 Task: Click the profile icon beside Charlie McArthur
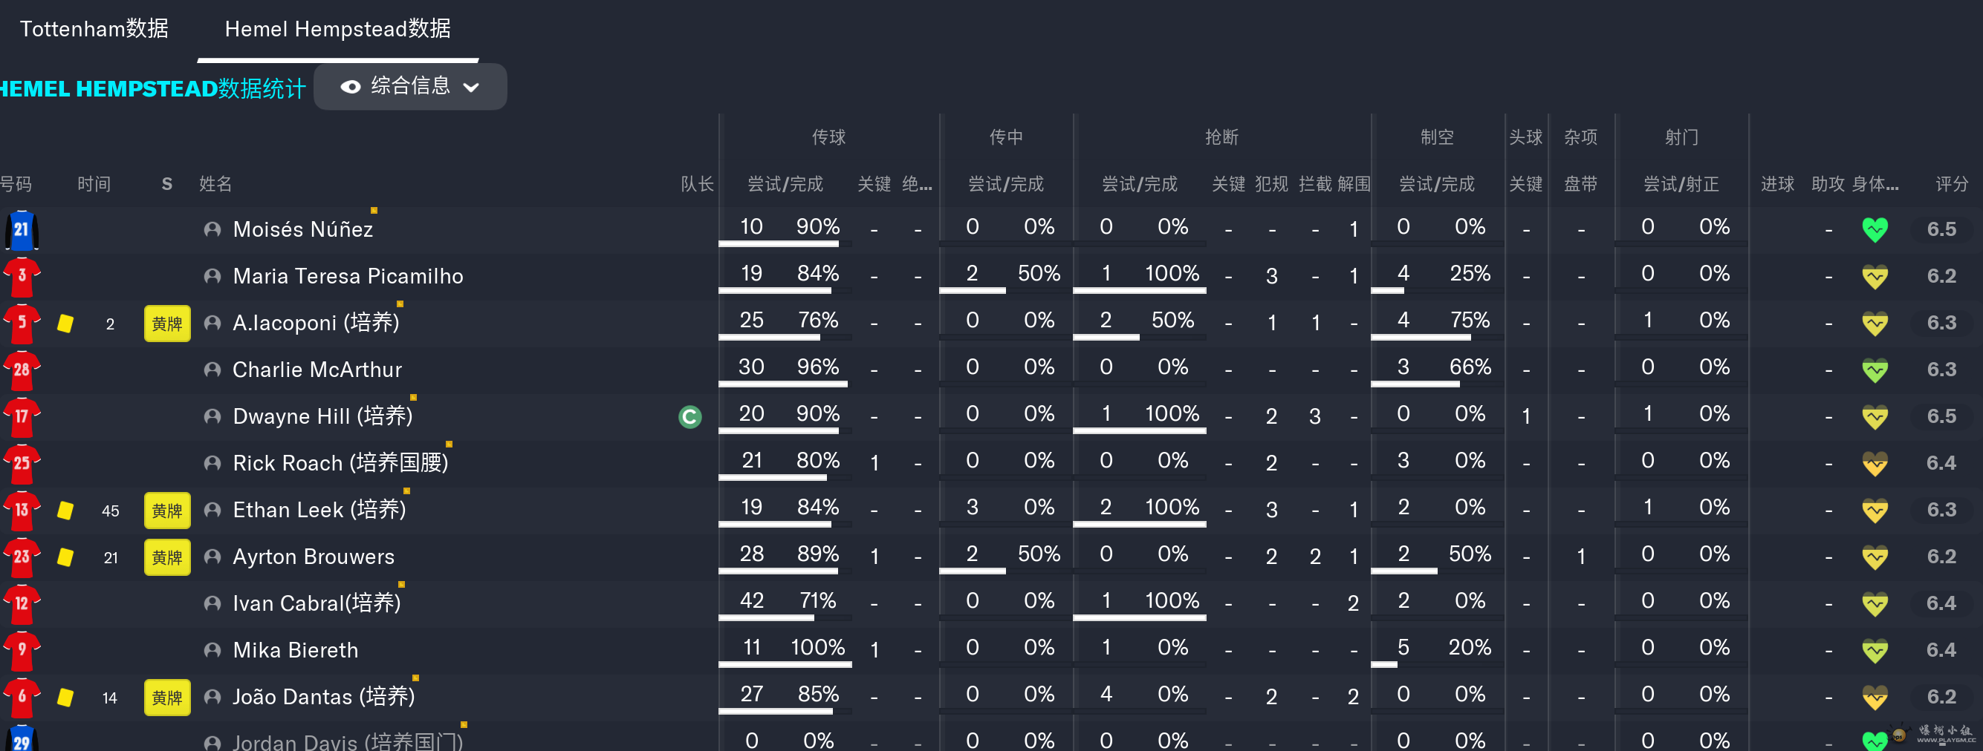coord(212,370)
